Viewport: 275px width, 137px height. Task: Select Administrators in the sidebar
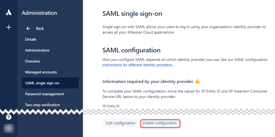click(37, 50)
